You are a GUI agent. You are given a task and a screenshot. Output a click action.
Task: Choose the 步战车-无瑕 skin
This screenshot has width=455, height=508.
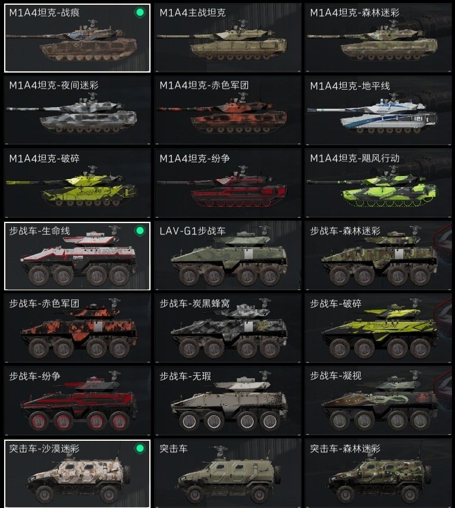pos(228,401)
